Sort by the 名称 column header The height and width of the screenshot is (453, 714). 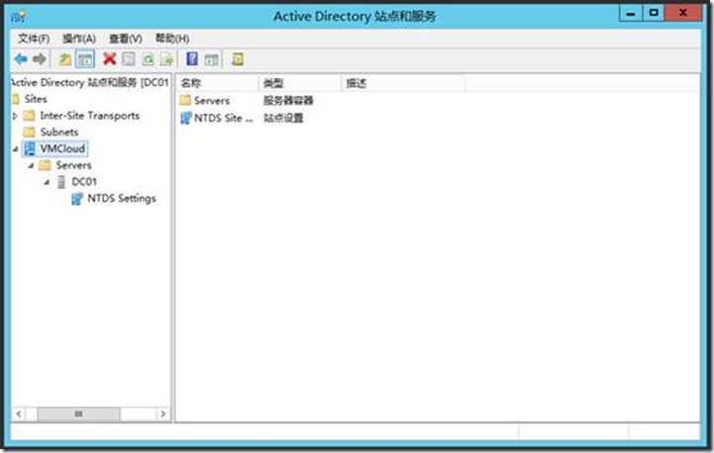click(x=217, y=83)
